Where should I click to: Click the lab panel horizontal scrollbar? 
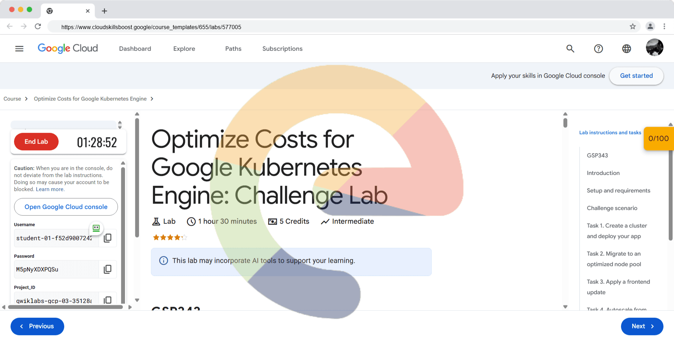pyautogui.click(x=65, y=307)
